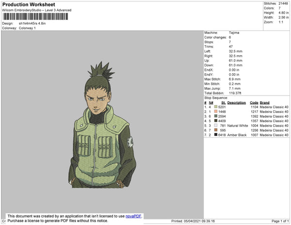Screen dimensions: 291x225
Task: Click the Stitches value 21448
Action: tap(283, 3)
